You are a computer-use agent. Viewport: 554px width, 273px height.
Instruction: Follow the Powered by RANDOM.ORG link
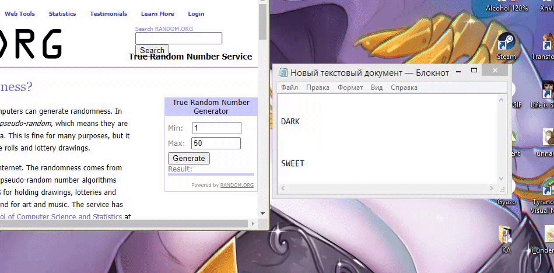[x=237, y=185]
